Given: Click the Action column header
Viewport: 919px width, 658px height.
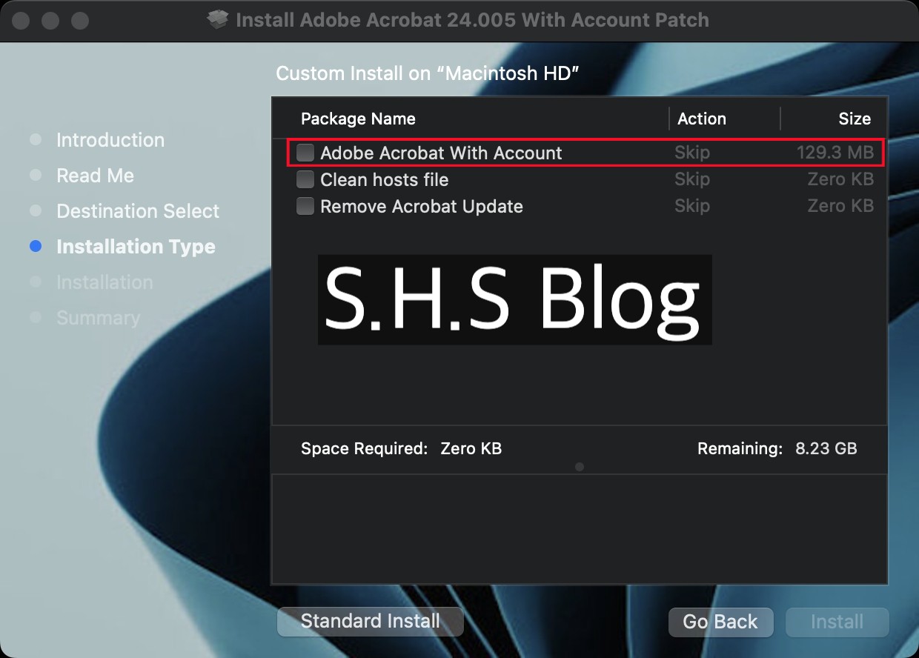Looking at the screenshot, I should (702, 119).
